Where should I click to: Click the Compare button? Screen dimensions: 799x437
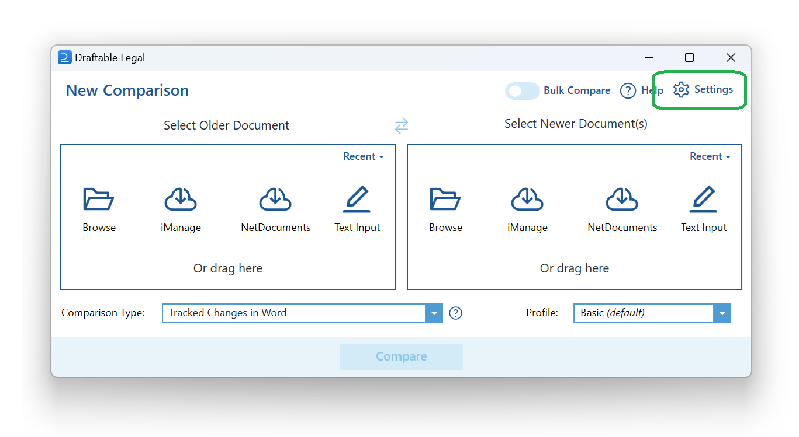point(401,356)
